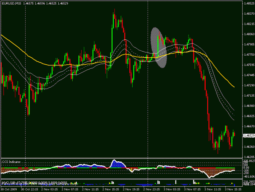This screenshot has height=192, width=255.
Task: Click the 2 Nov 23:15 time label
Action: (x=152, y=190)
